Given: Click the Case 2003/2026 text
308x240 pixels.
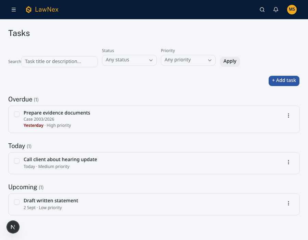Looking at the screenshot, I should [39, 119].
